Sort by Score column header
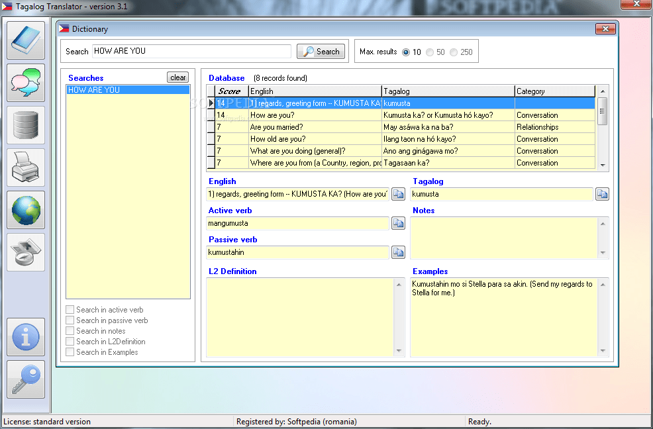Screen dimensions: 653x429 pyautogui.click(x=232, y=91)
